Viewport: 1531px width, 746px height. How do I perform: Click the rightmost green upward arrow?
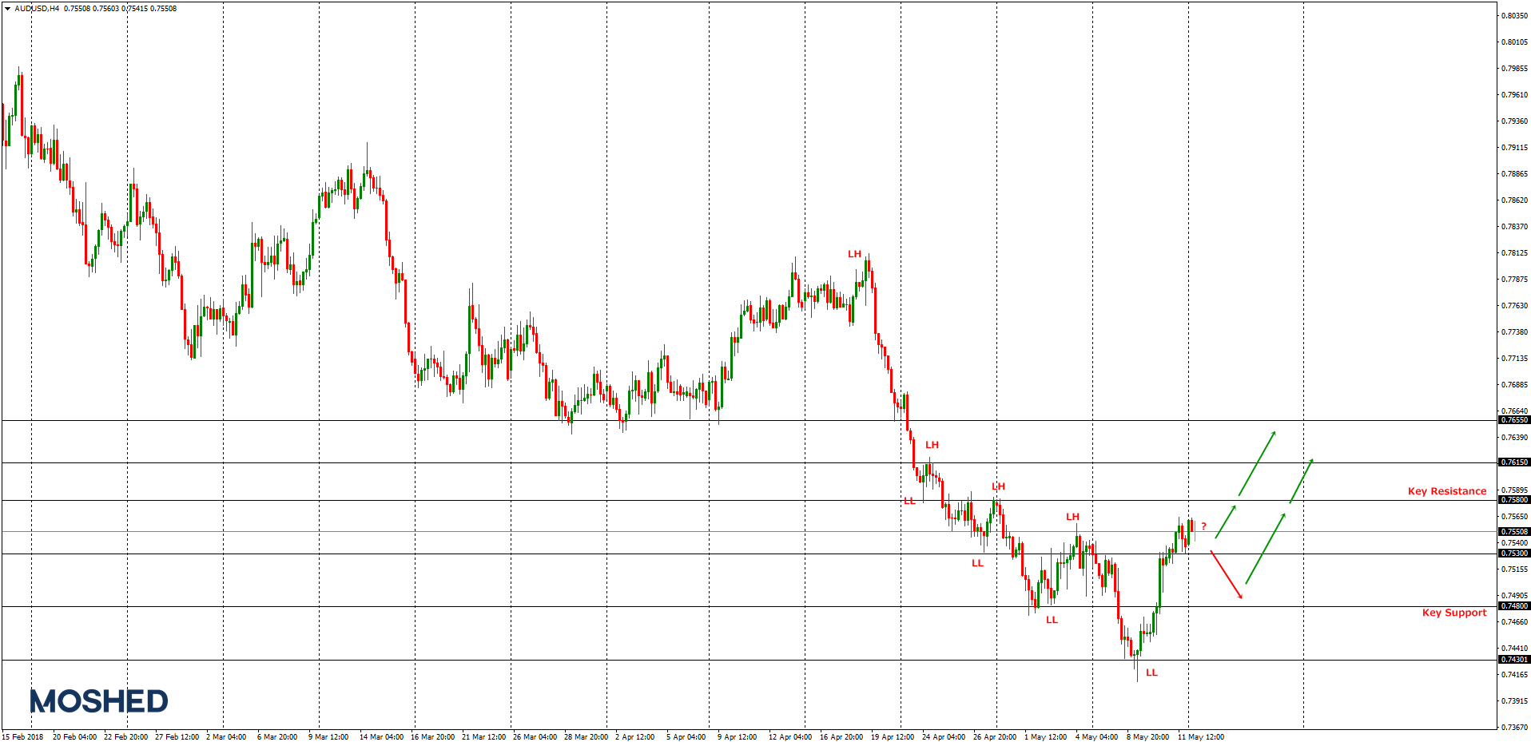pyautogui.click(x=1301, y=481)
